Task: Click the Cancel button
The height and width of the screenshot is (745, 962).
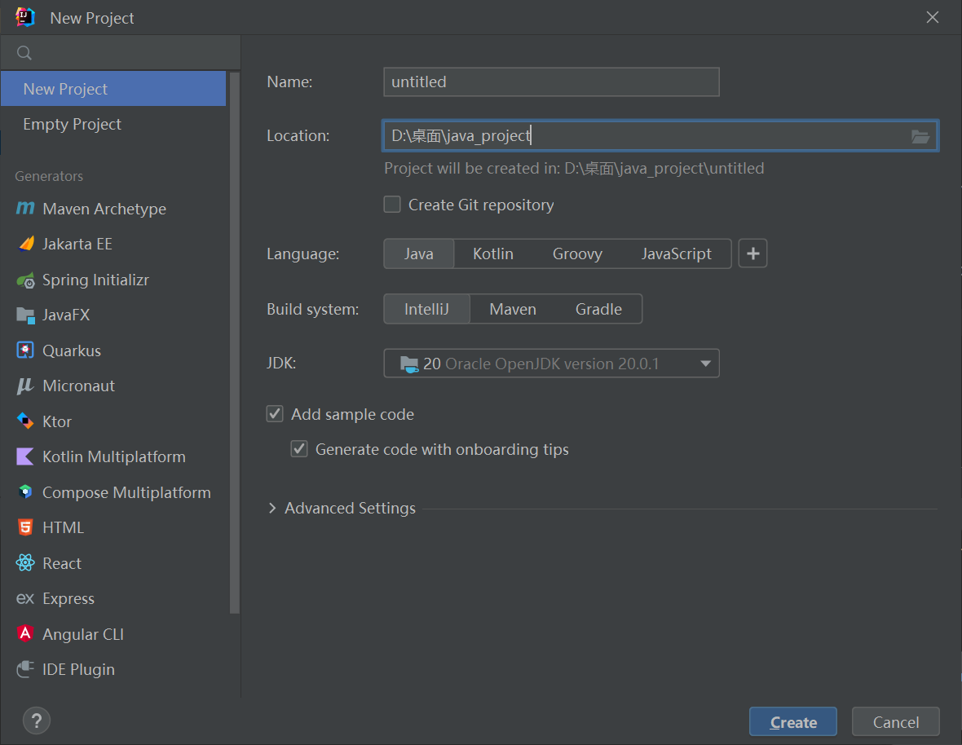Action: (896, 721)
